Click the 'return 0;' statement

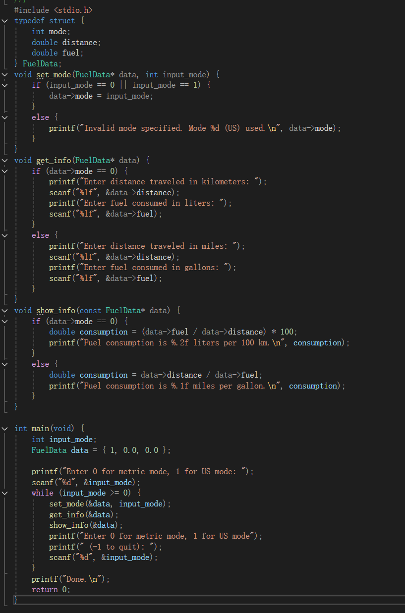pyautogui.click(x=51, y=589)
